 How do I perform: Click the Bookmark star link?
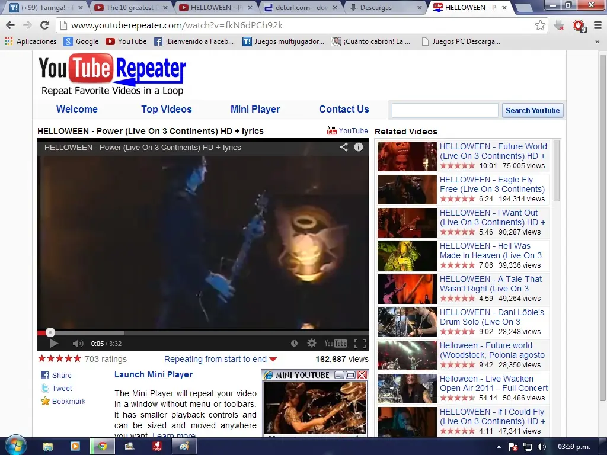pos(63,401)
